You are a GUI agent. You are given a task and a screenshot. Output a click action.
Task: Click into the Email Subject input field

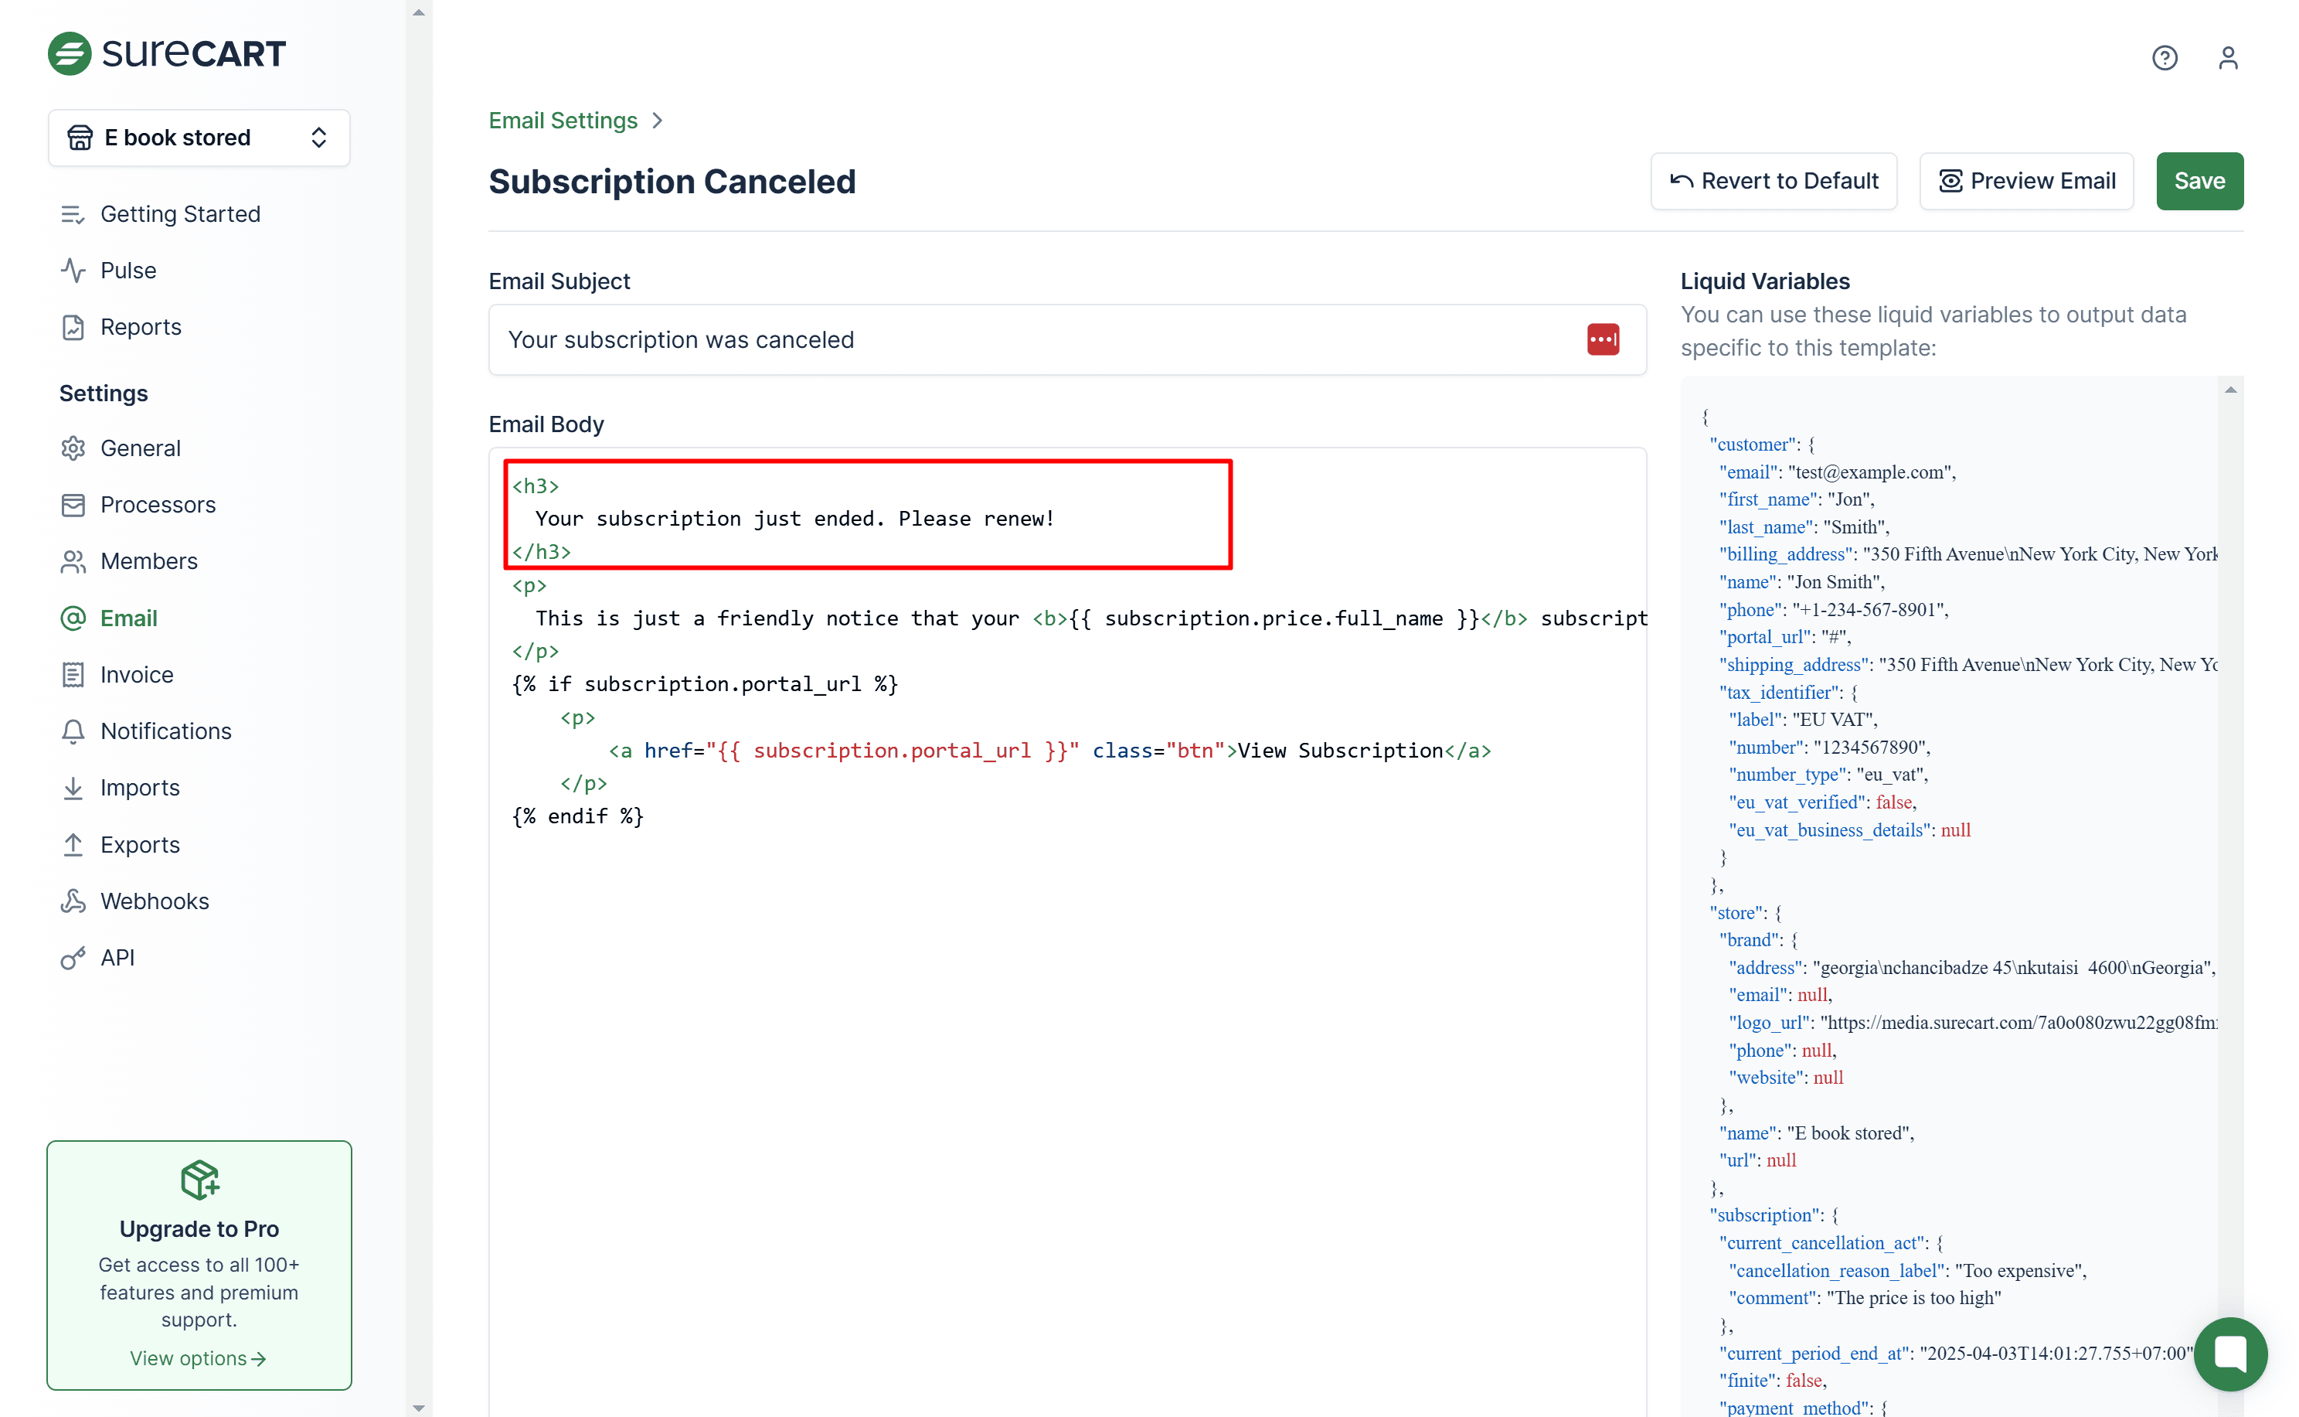[x=1031, y=339]
